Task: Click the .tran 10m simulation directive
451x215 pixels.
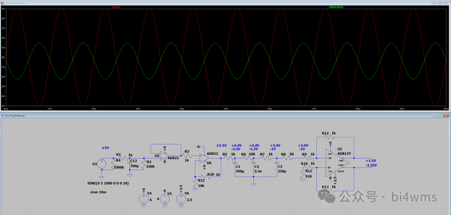Action: coord(97,192)
